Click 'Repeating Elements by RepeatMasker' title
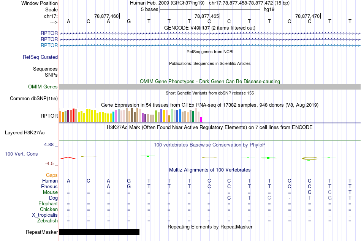 210,227
